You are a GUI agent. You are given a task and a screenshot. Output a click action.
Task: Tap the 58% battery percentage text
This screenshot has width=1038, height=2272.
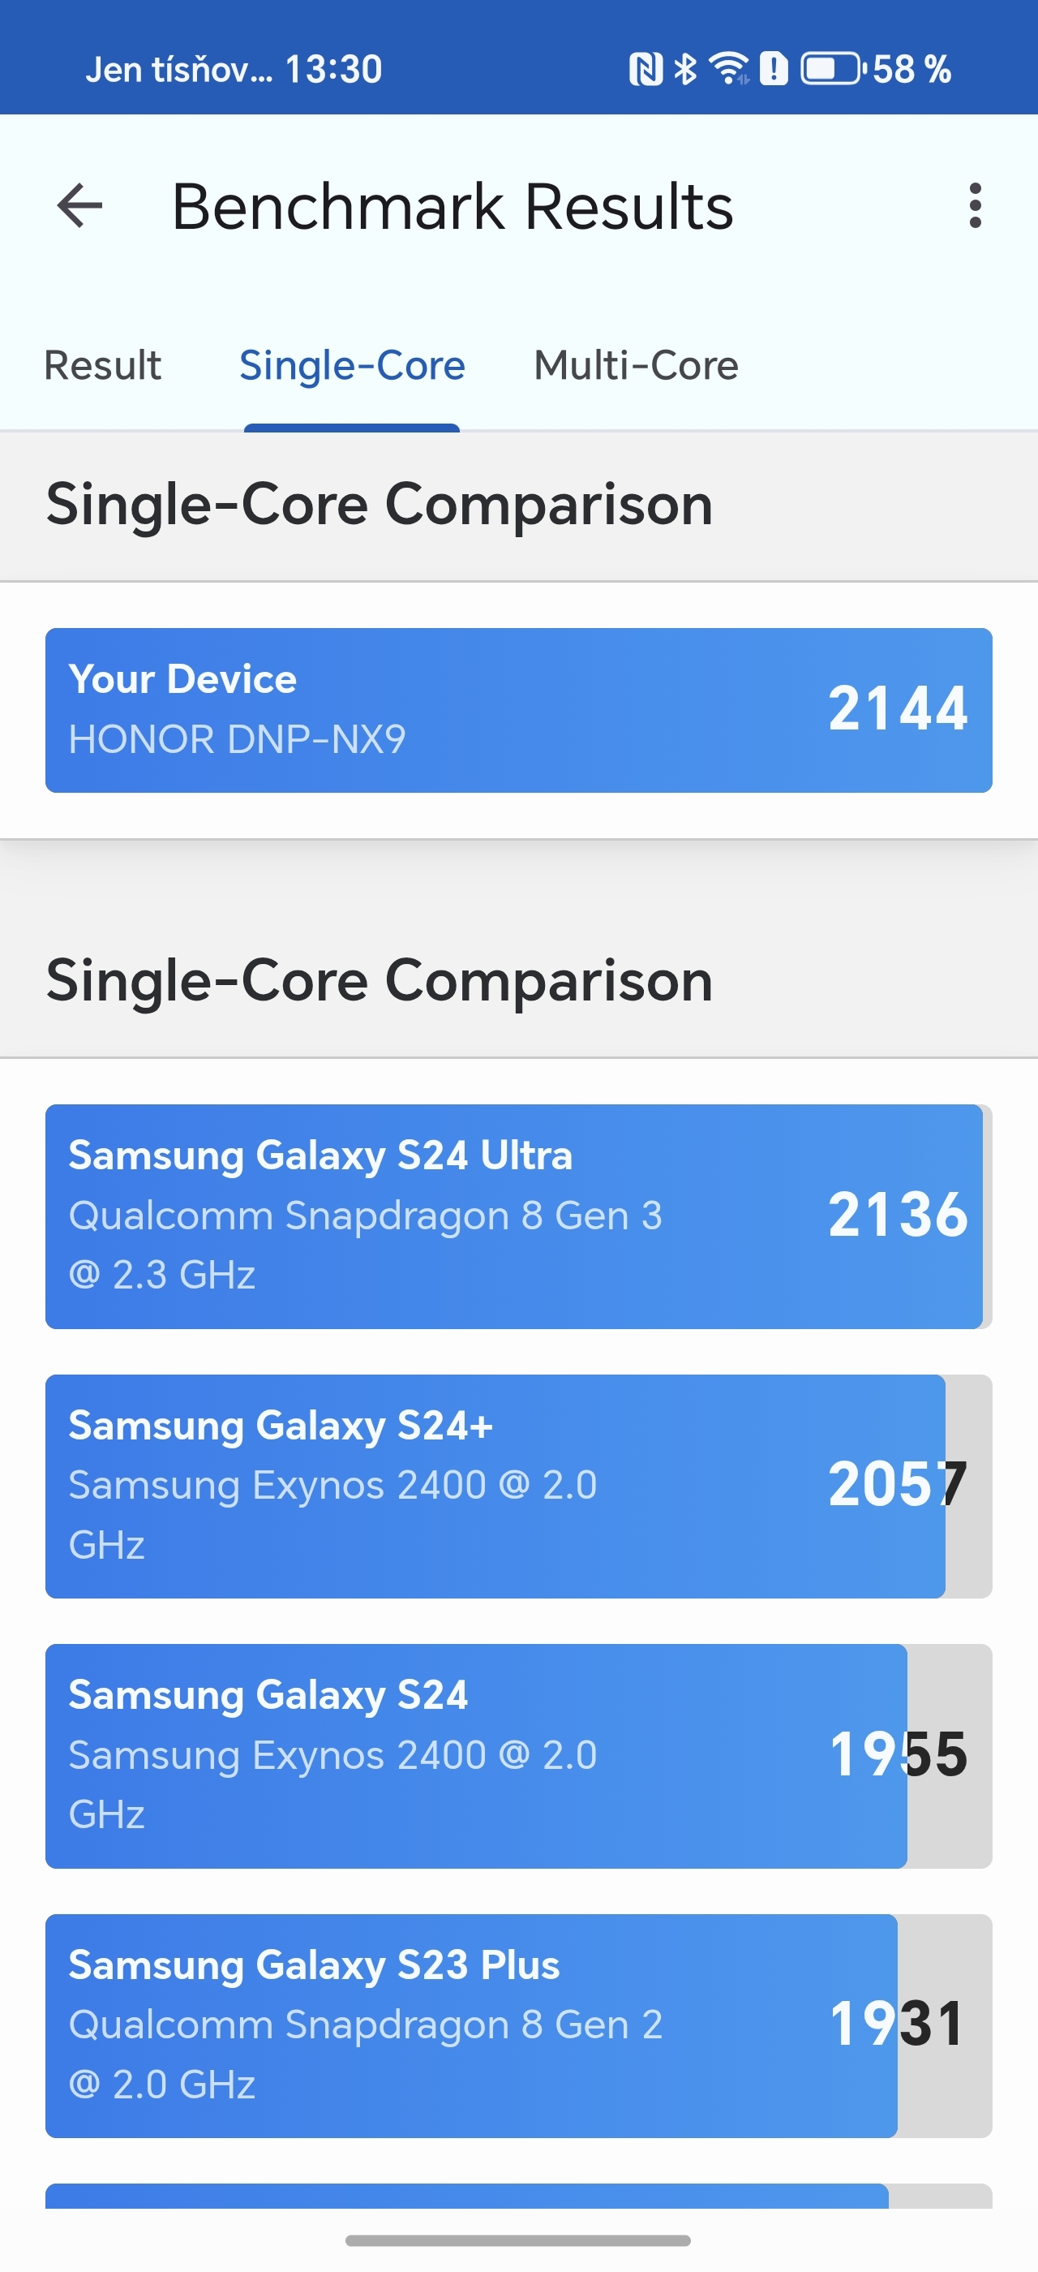(911, 68)
